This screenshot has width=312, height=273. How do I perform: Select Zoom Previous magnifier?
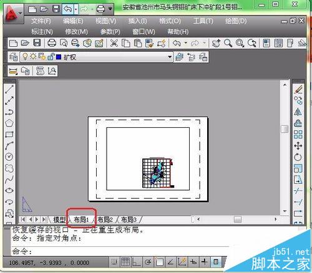251,43
